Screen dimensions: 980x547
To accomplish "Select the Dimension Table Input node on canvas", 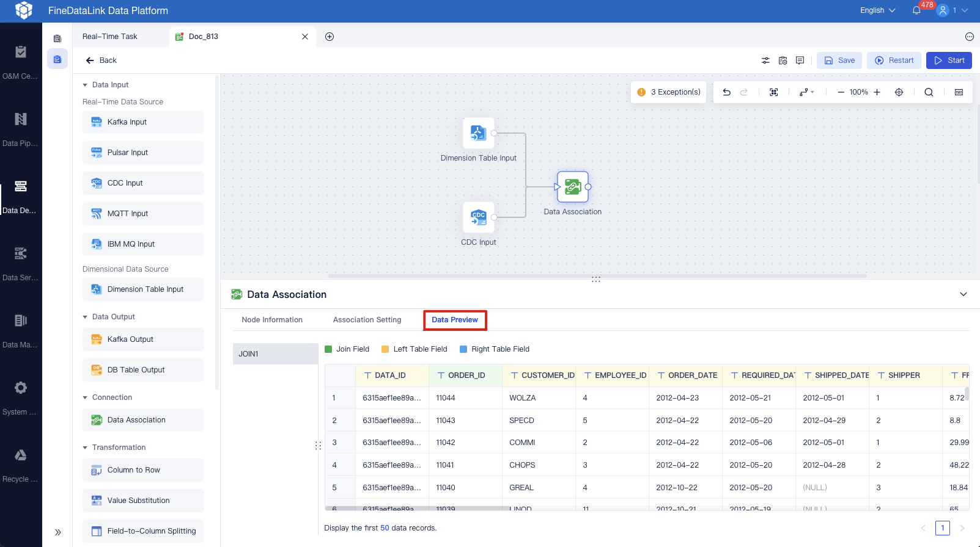I will 479,133.
